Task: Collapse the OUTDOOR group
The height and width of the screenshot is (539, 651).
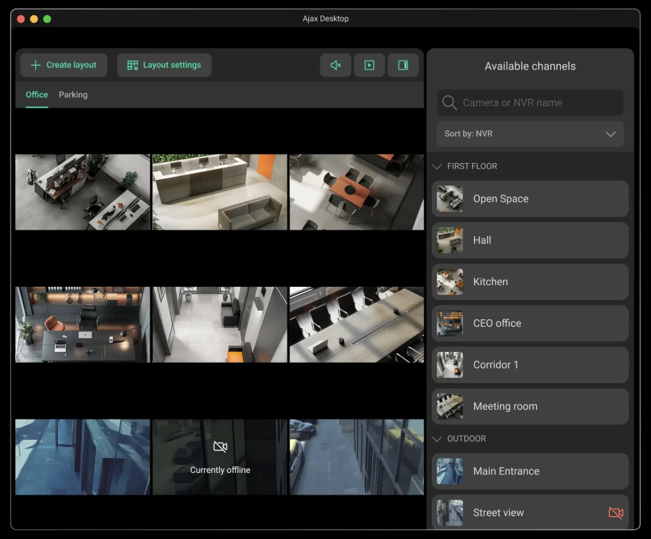Action: click(437, 439)
